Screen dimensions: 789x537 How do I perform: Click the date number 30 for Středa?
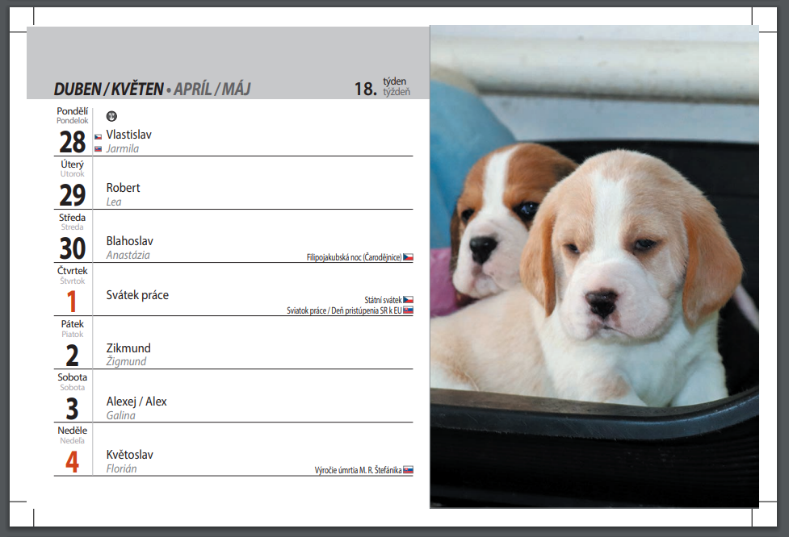tap(72, 248)
